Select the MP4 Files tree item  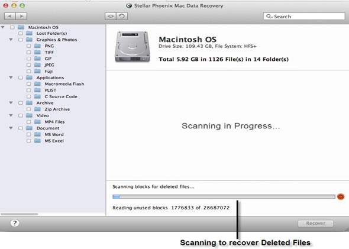point(54,122)
